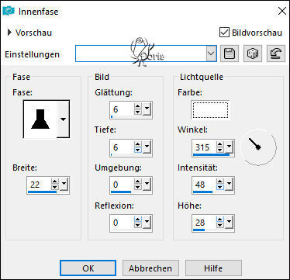This screenshot has width=290, height=280.
Task: Open help via the Hilfe button
Action: tap(213, 268)
